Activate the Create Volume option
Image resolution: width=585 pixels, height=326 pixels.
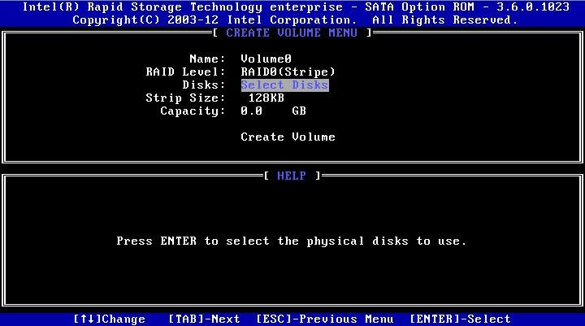(x=288, y=137)
